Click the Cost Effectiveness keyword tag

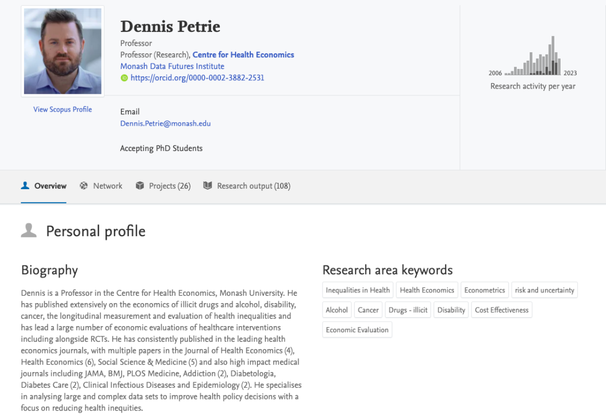[x=502, y=310]
